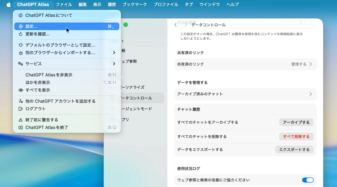This screenshot has width=337, height=187.
Task: Open the 表示 menu
Action: pos(97,4)
